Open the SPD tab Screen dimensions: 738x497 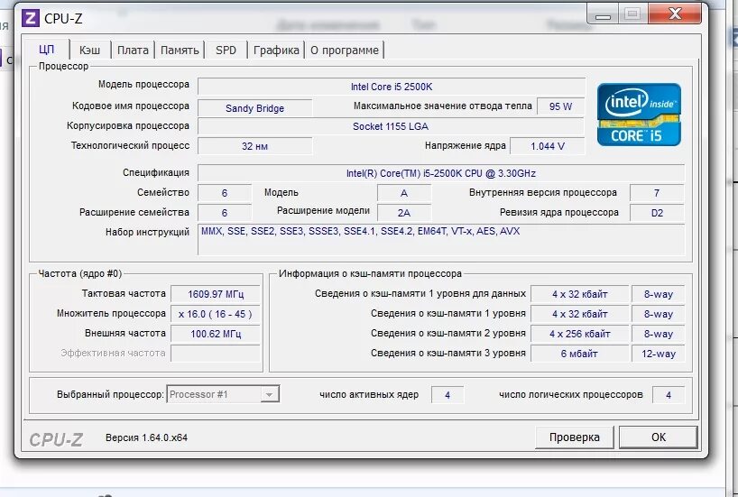226,50
